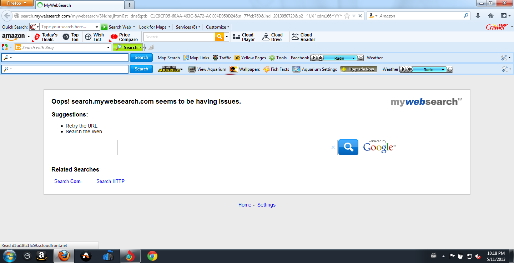Open the Radio station dropdown in the Facebook toolbar row

[353, 58]
